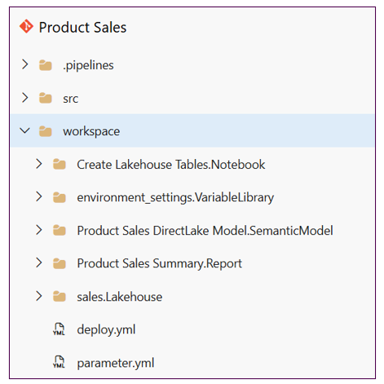The image size is (384, 384).
Task: Collapse the workspace folder chevron
Action: (x=25, y=130)
